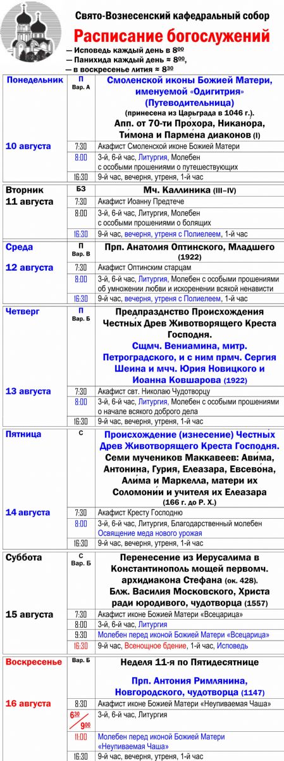Viewport: 284px width, 761px height.
Task: Select the Вторник day label
Action: (25, 189)
